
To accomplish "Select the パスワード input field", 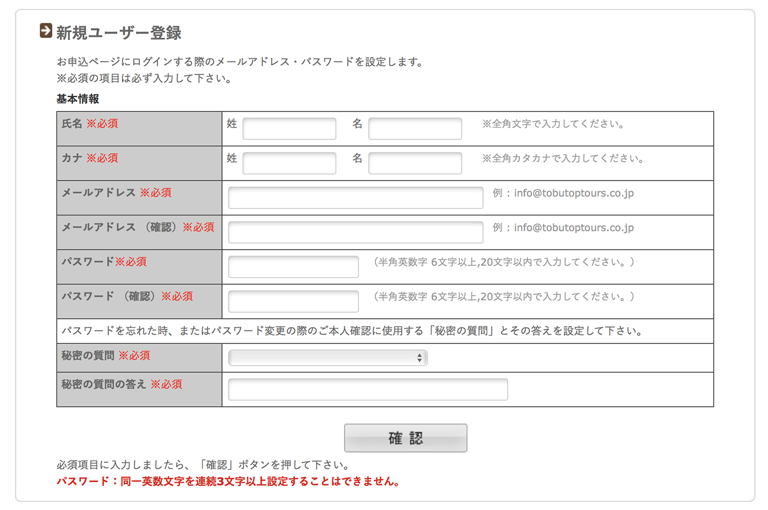I will pyautogui.click(x=293, y=267).
